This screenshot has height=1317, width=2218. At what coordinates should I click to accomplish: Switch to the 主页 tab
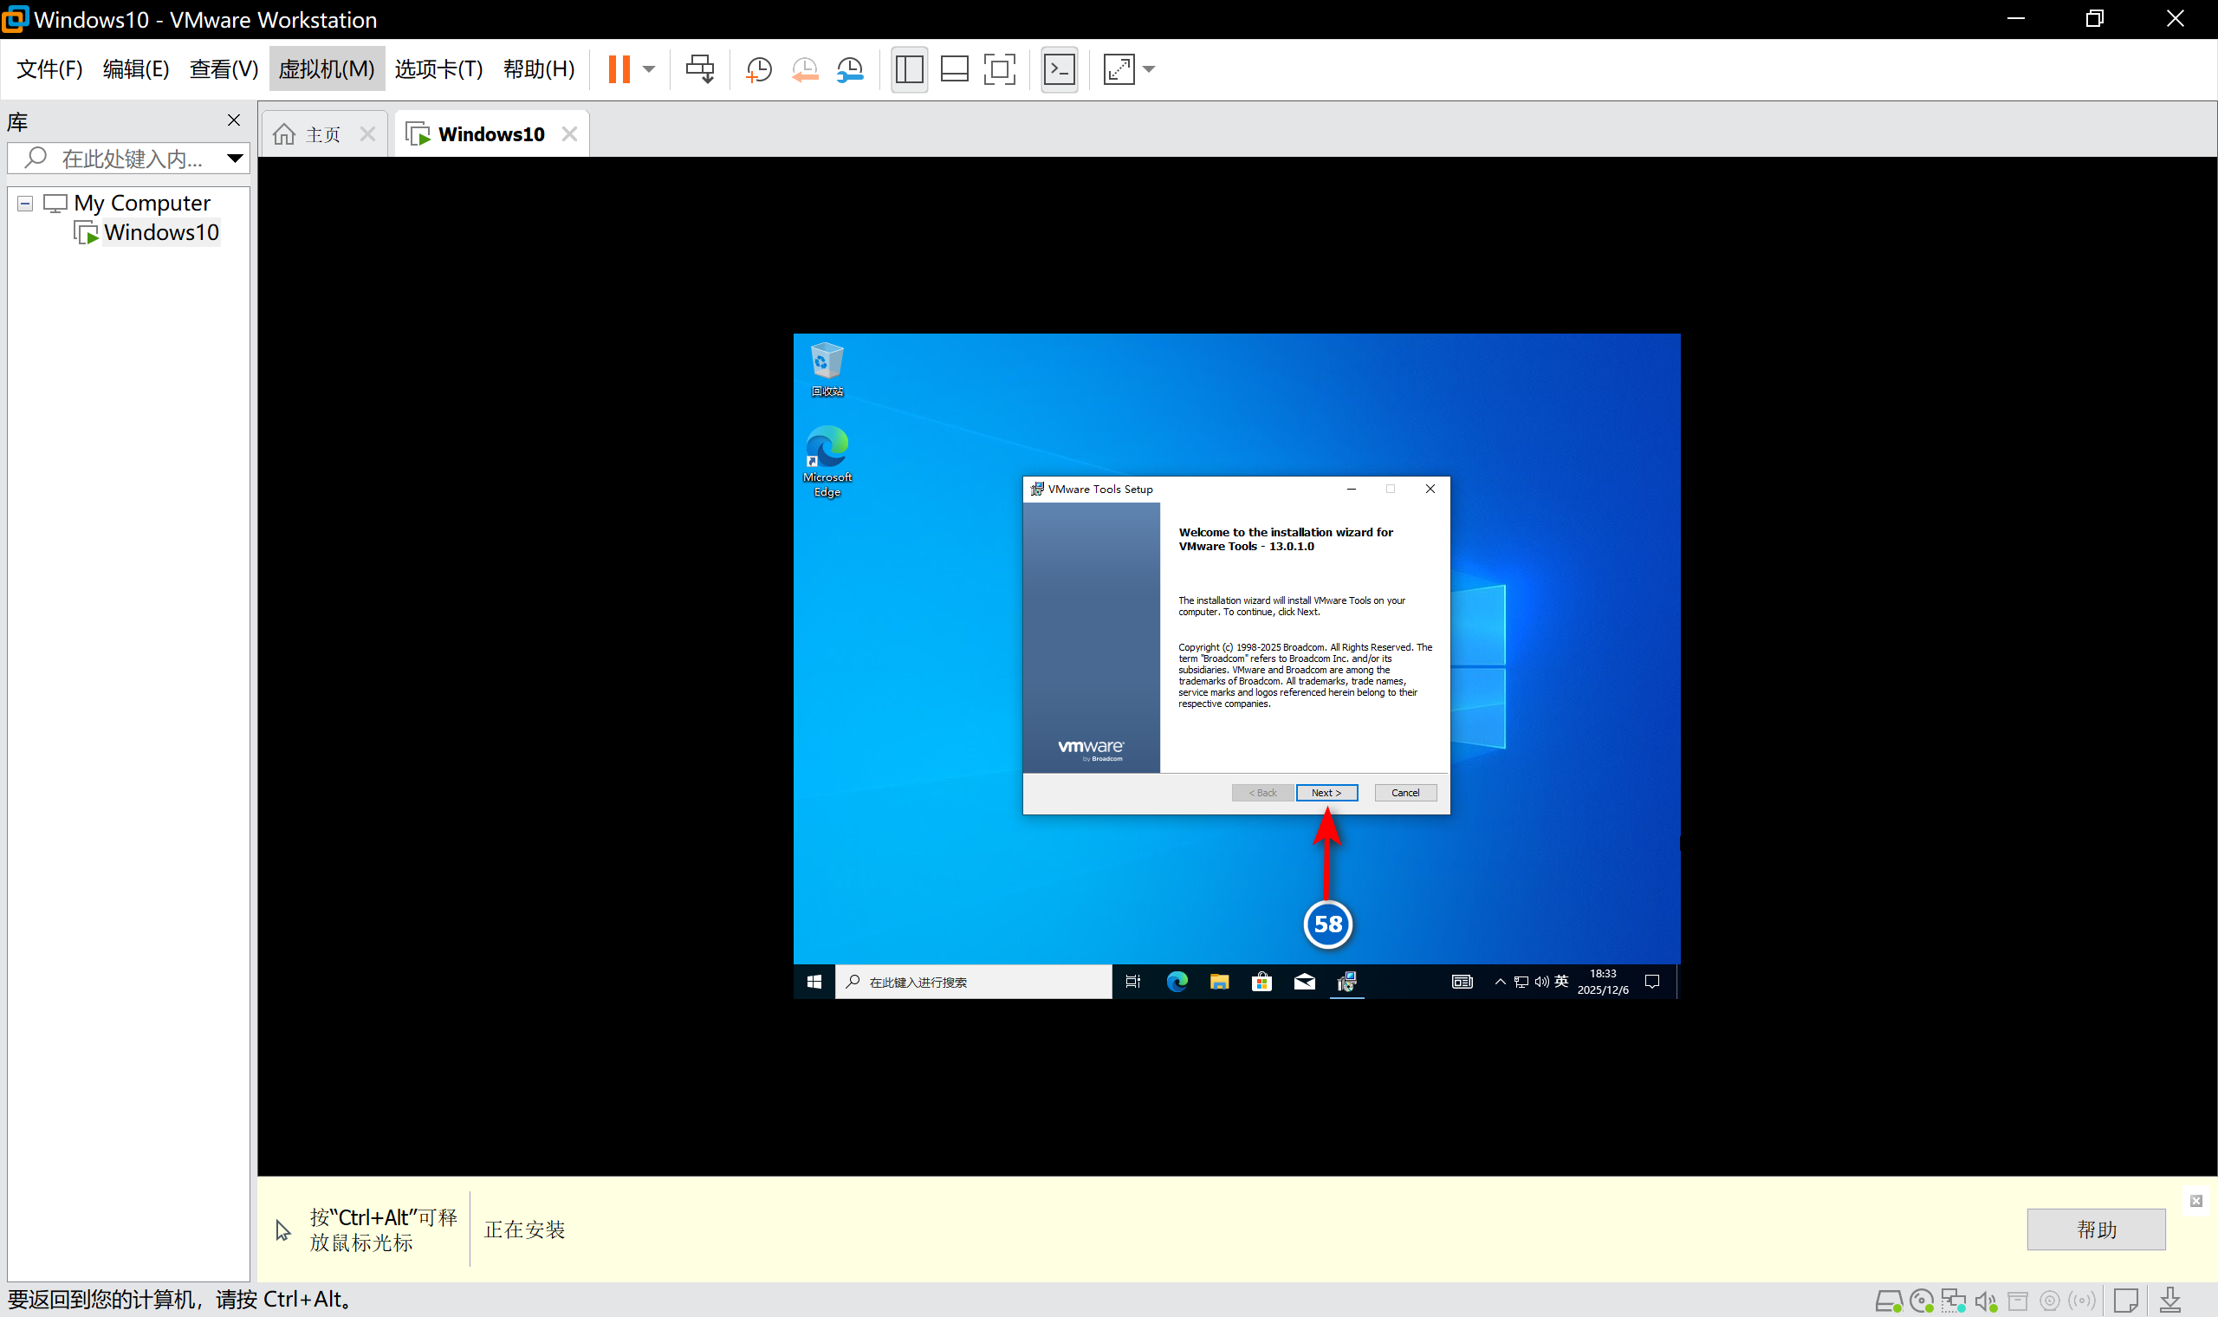[x=322, y=134]
